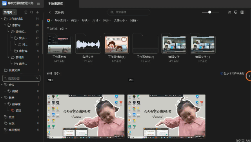
Task: Open the 工作素材库 folder thumbnail with 74 items
Action: click(59, 44)
